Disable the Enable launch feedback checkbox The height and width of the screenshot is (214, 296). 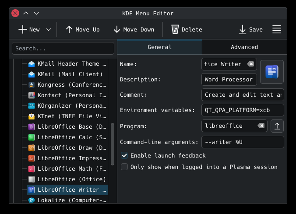125,156
